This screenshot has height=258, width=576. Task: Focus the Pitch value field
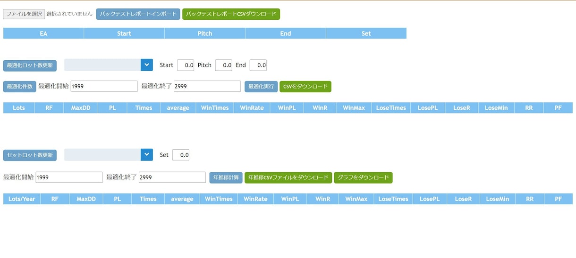[224, 65]
